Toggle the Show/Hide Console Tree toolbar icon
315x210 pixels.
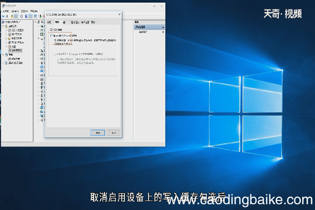pyautogui.click(x=16, y=16)
